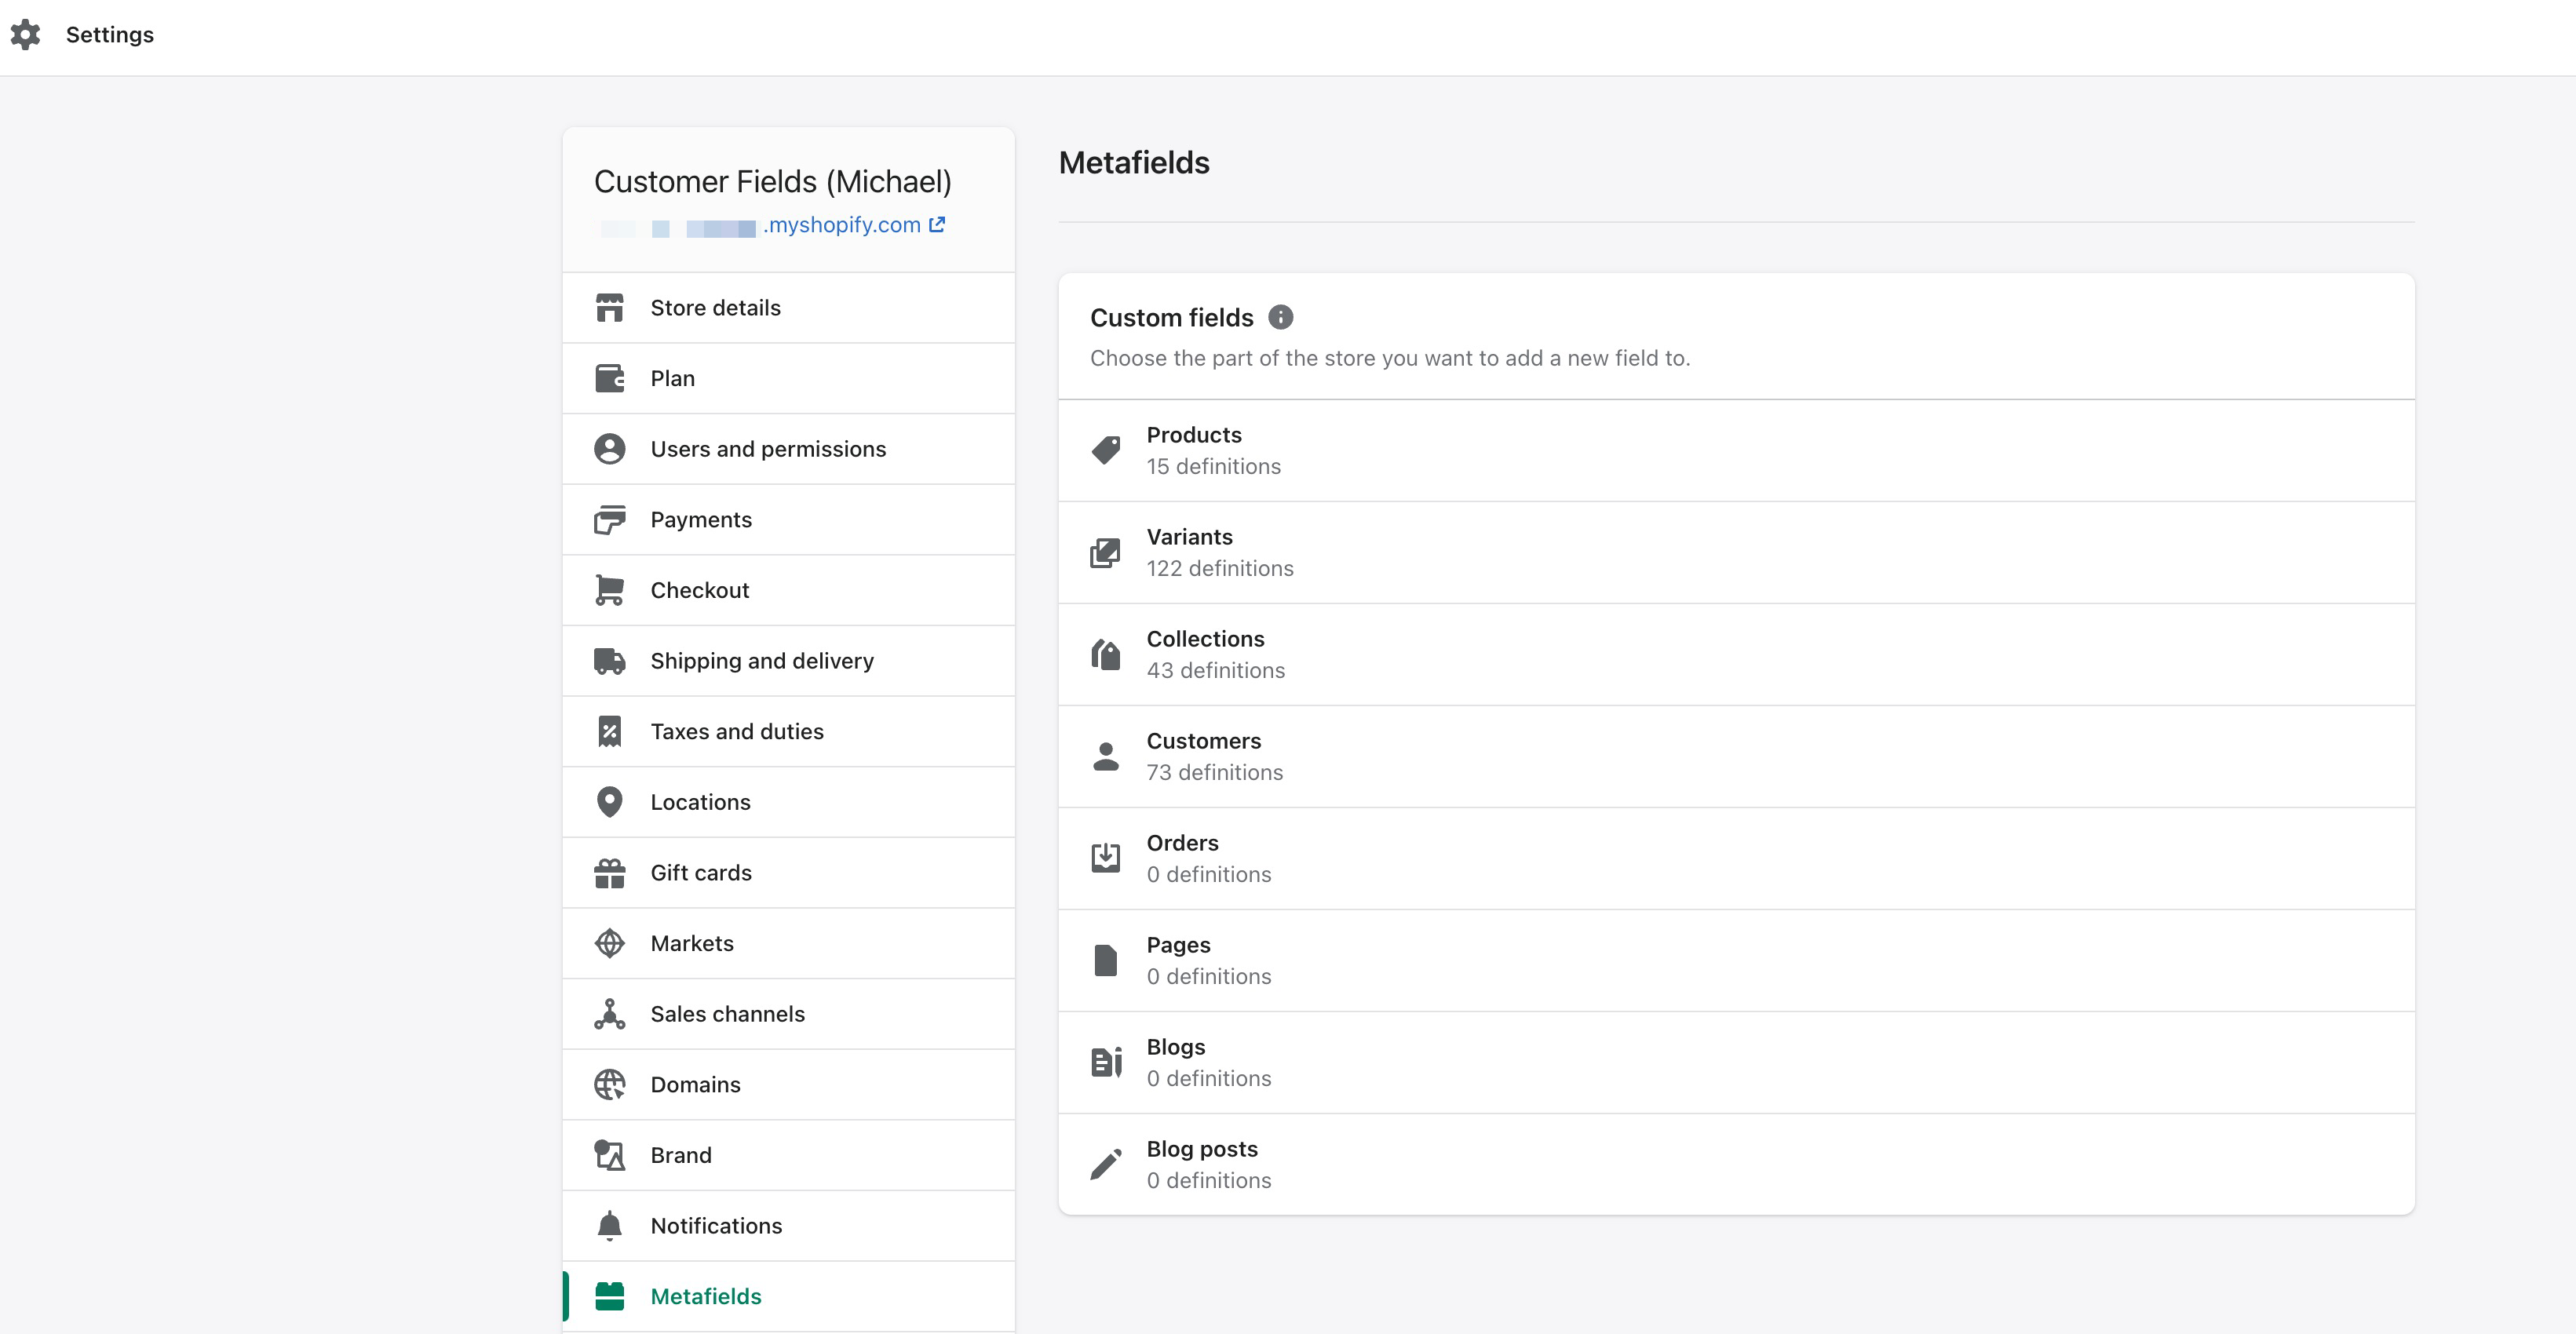Open Collections metafield definitions
This screenshot has height=1334, width=2576.
[1736, 654]
